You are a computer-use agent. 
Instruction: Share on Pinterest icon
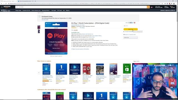[135, 23]
